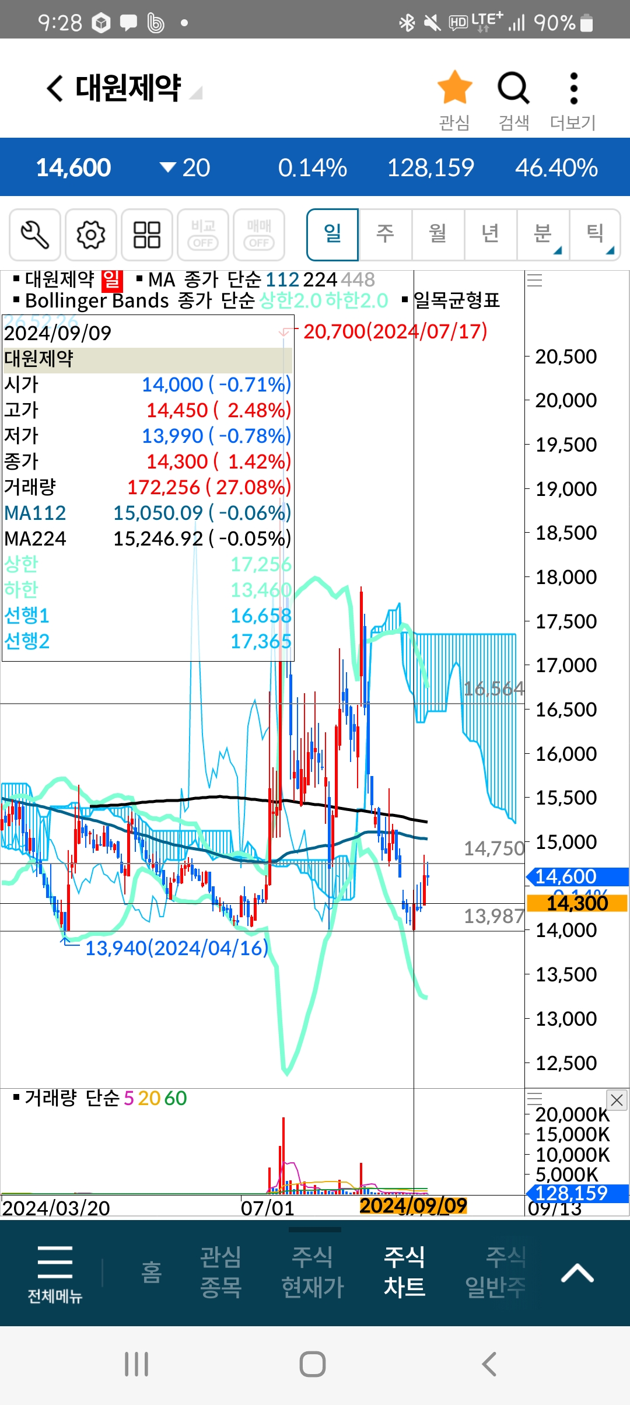Open price chart panel menu lines icon

tap(535, 280)
